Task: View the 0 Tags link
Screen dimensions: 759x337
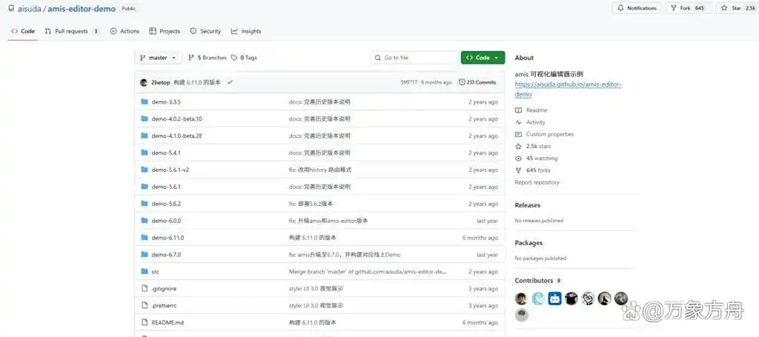Action: click(244, 58)
